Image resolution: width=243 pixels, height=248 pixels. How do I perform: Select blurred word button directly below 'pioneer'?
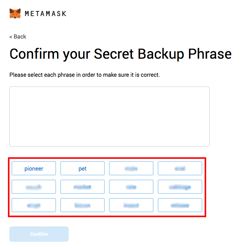34,187
